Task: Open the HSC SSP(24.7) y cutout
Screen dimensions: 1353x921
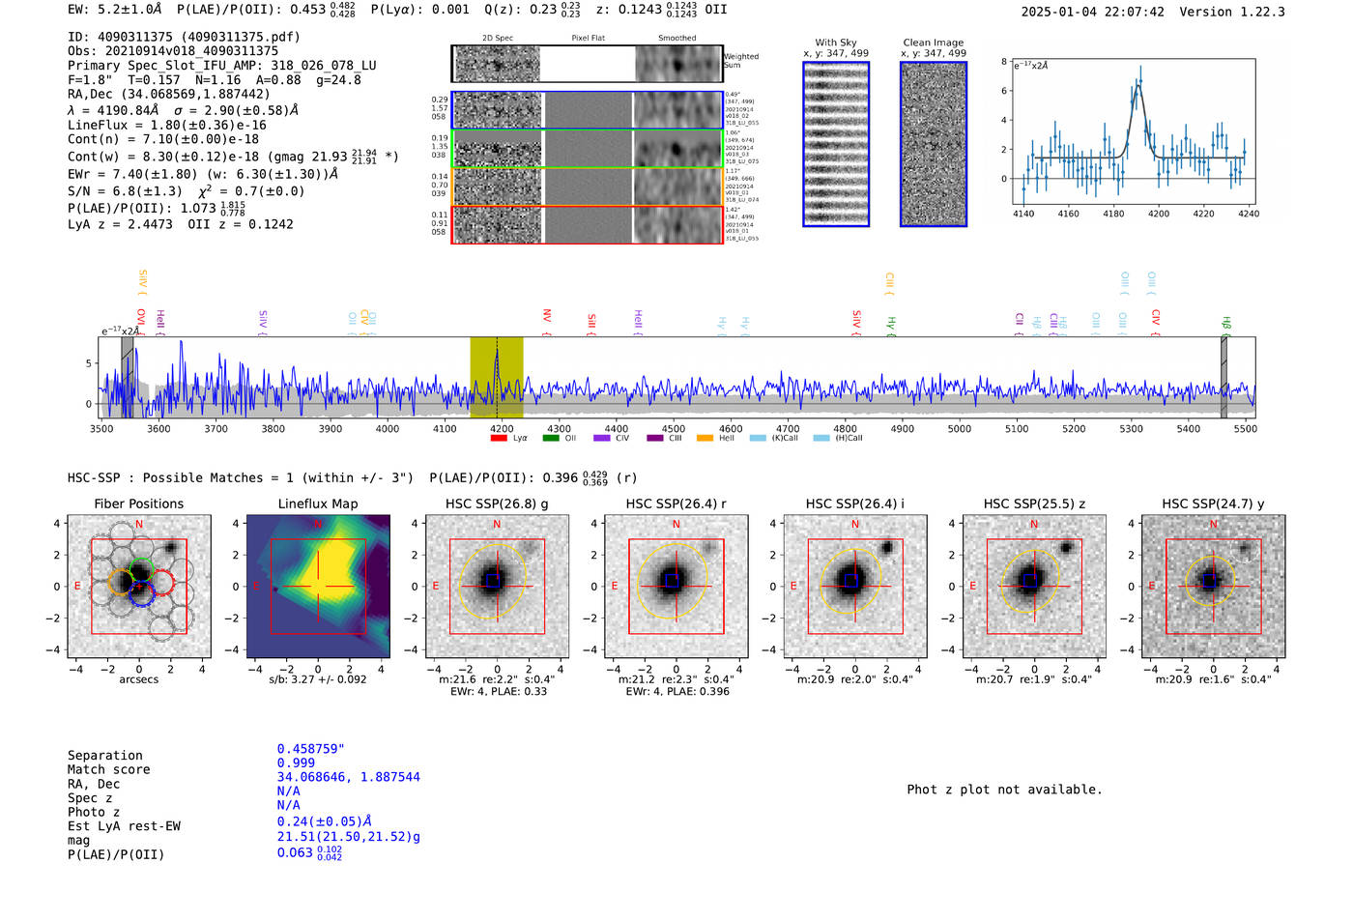Action: pos(1214,586)
